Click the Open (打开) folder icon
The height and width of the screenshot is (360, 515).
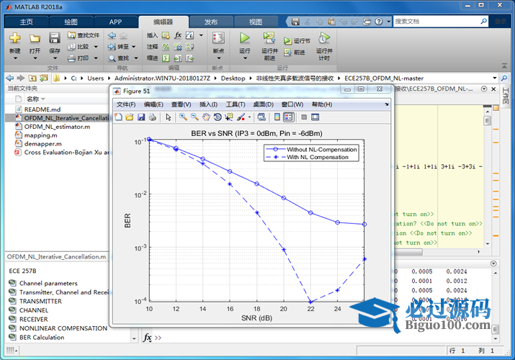click(x=35, y=38)
